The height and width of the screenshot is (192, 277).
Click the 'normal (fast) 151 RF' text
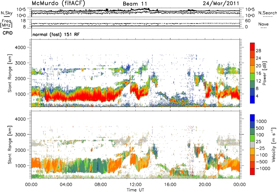coord(56,34)
